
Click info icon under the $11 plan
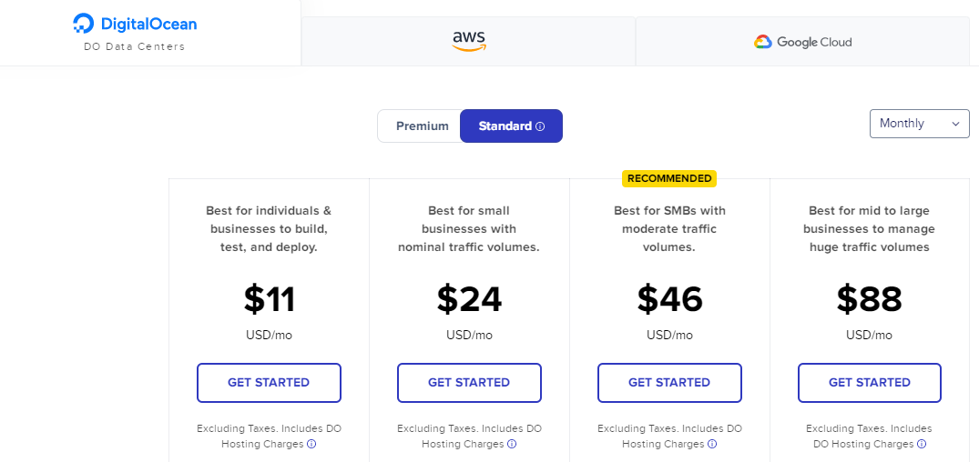tap(311, 445)
